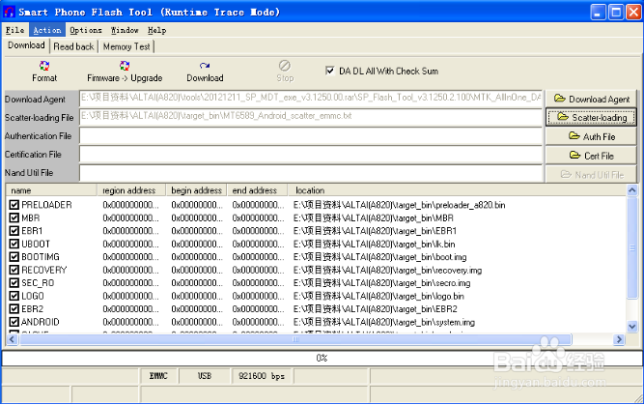Select the lk.bin location entry
644x405 pixels.
point(375,245)
